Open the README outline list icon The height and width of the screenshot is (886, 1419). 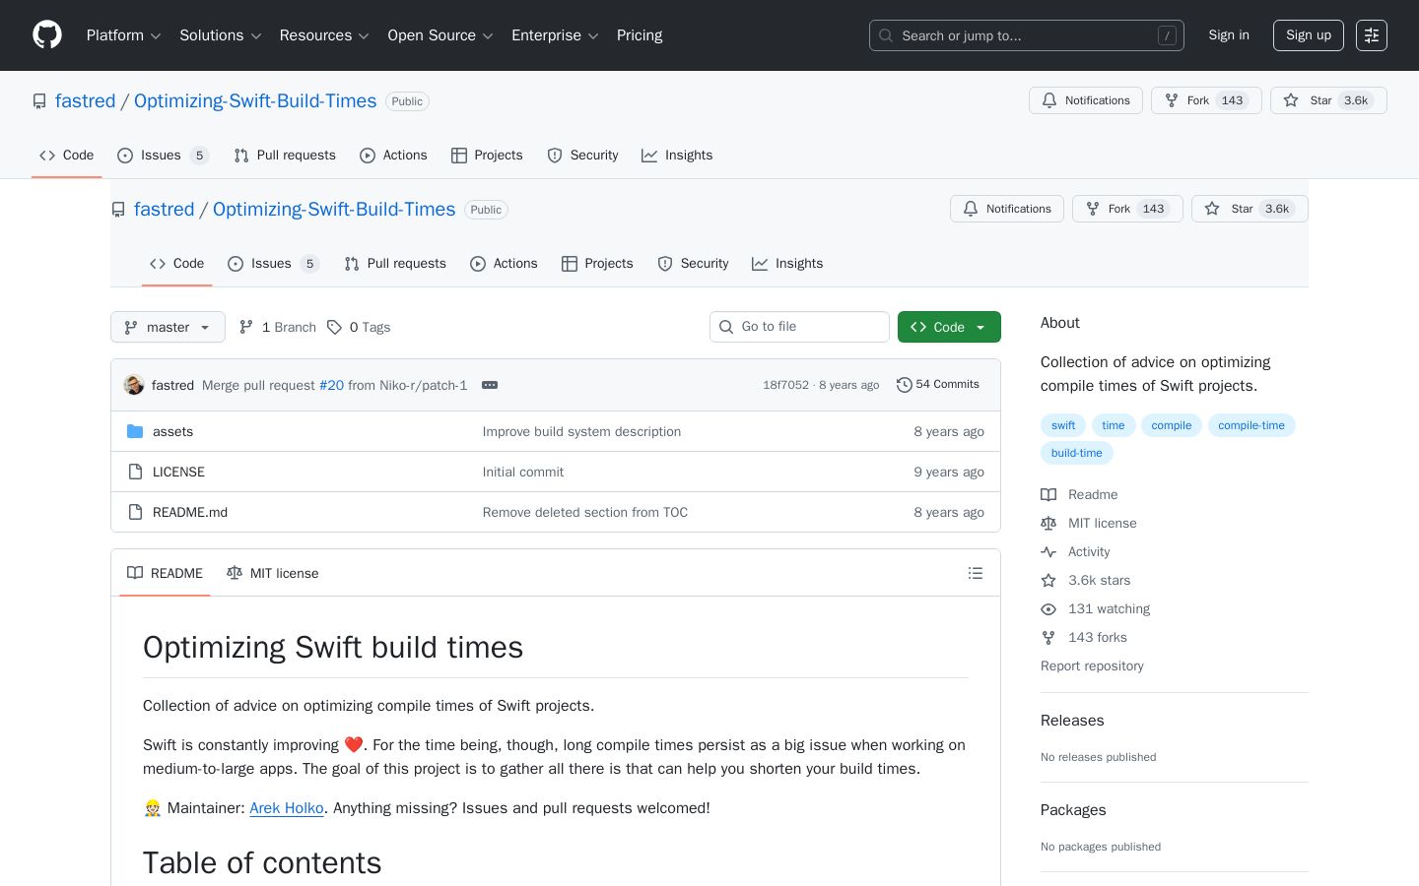click(x=976, y=573)
